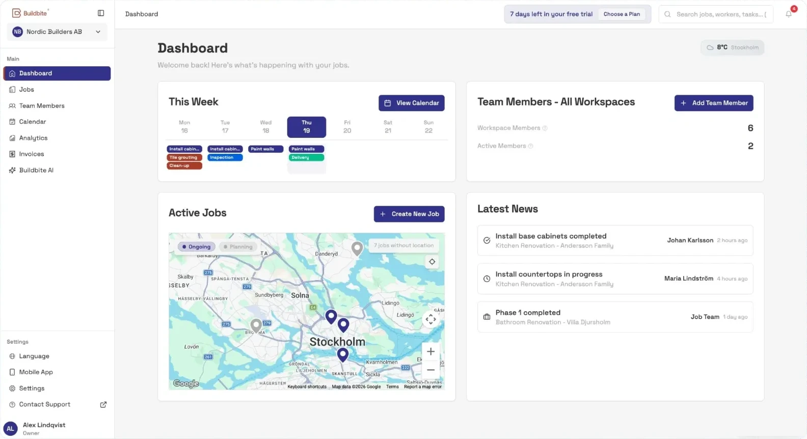
Task: Click the red Tile grouting task chip
Action: click(184, 157)
